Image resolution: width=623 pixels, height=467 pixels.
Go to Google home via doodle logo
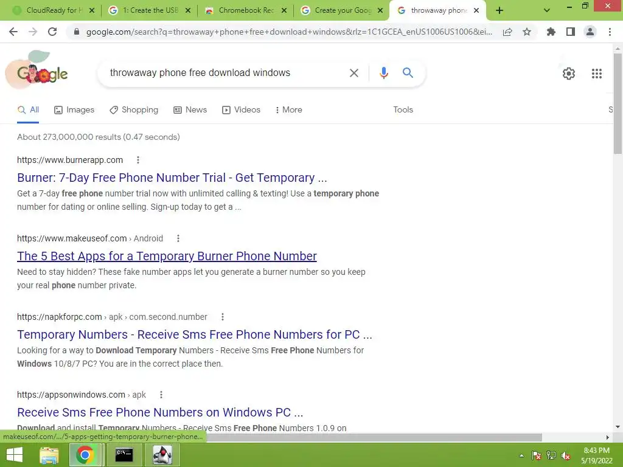coord(37,71)
